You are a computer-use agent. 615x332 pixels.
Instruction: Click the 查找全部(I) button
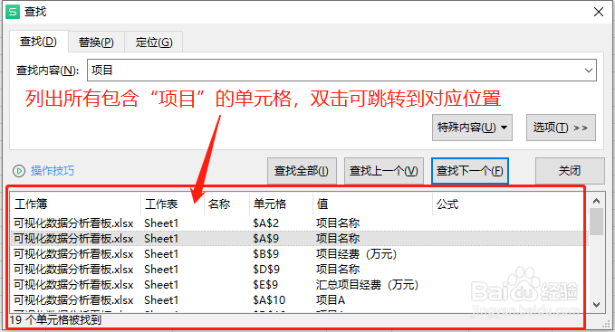point(302,171)
